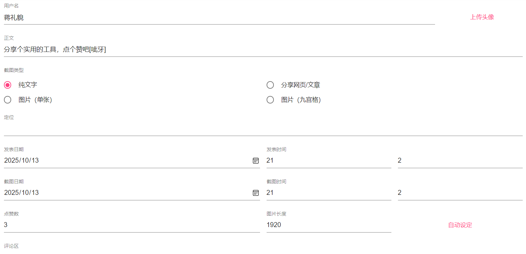Select the 纯文字 radio option
This screenshot has height=254, width=526.
[8, 85]
